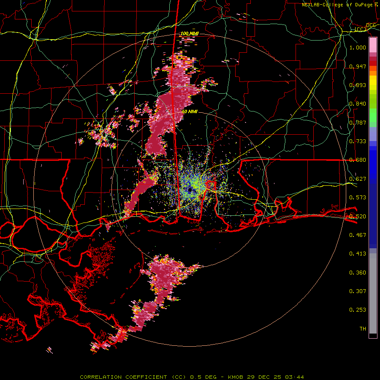This screenshot has height=380, width=380.
Task: Click the 03:44 timestamp in caption
Action: [294, 377]
